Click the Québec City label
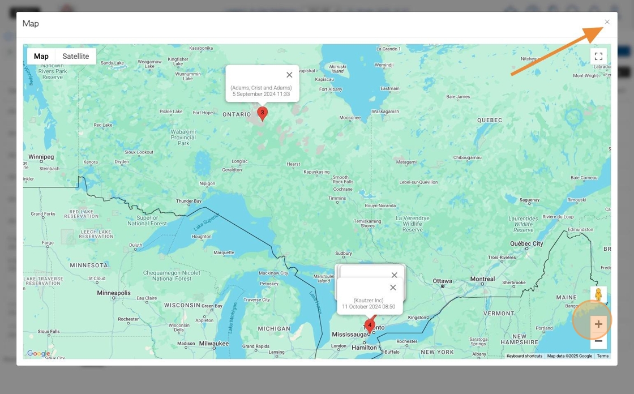Viewport: 634px width, 394px height. pos(526,243)
